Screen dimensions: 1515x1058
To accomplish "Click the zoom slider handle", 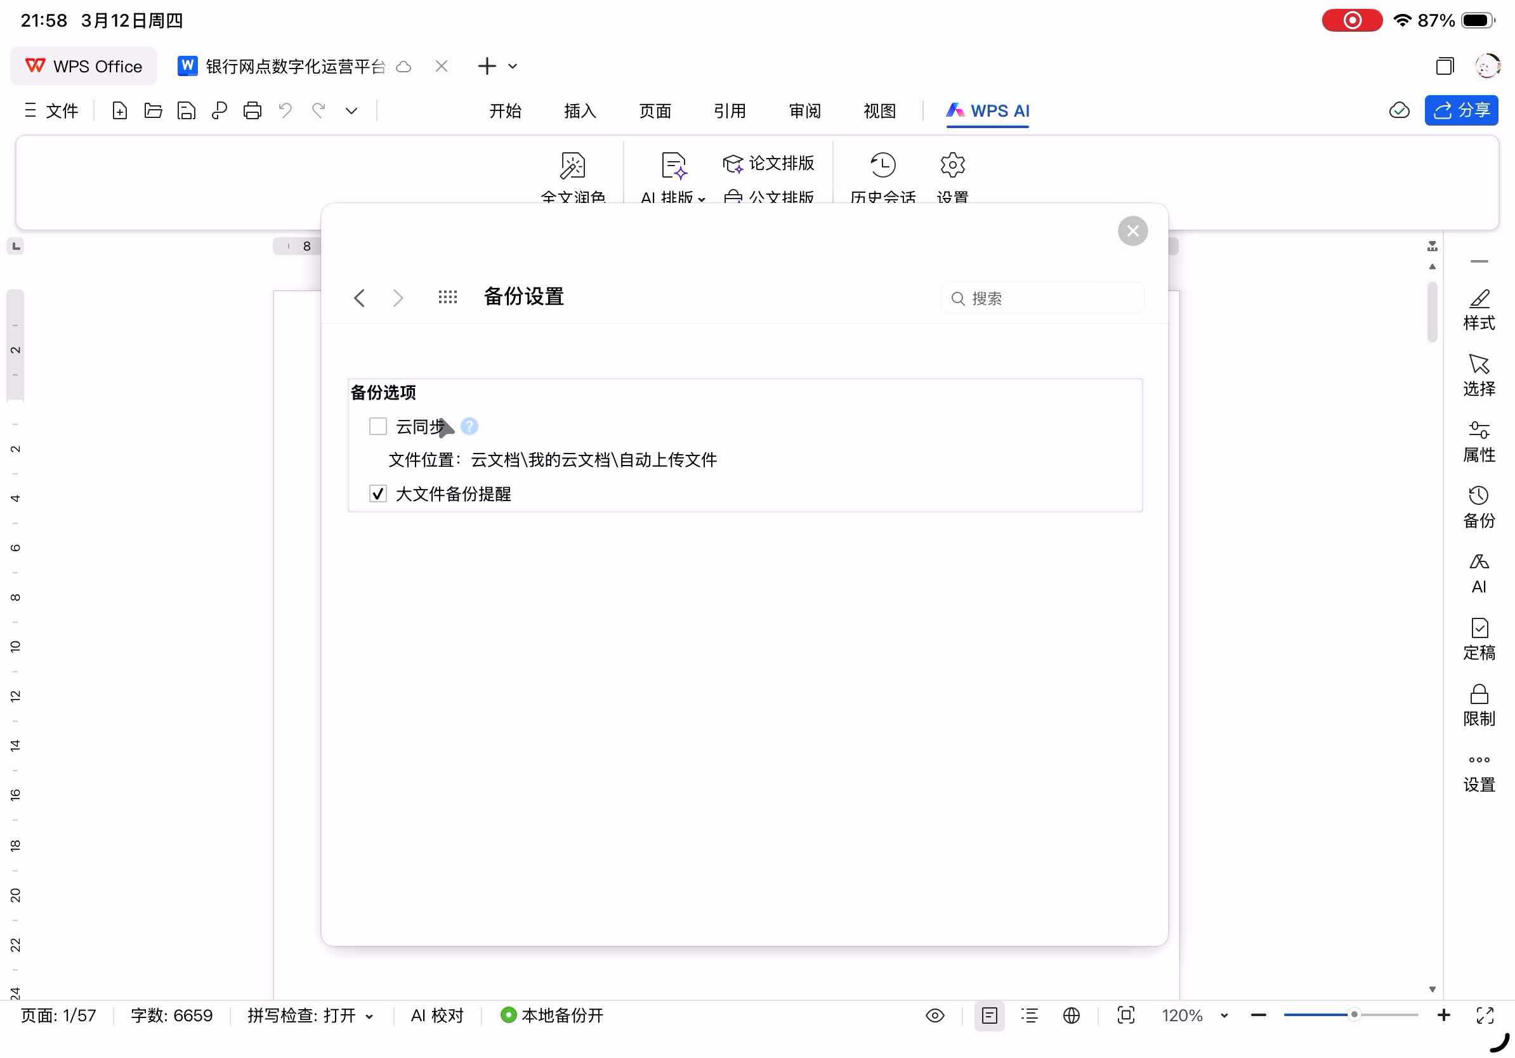I will pos(1353,1015).
